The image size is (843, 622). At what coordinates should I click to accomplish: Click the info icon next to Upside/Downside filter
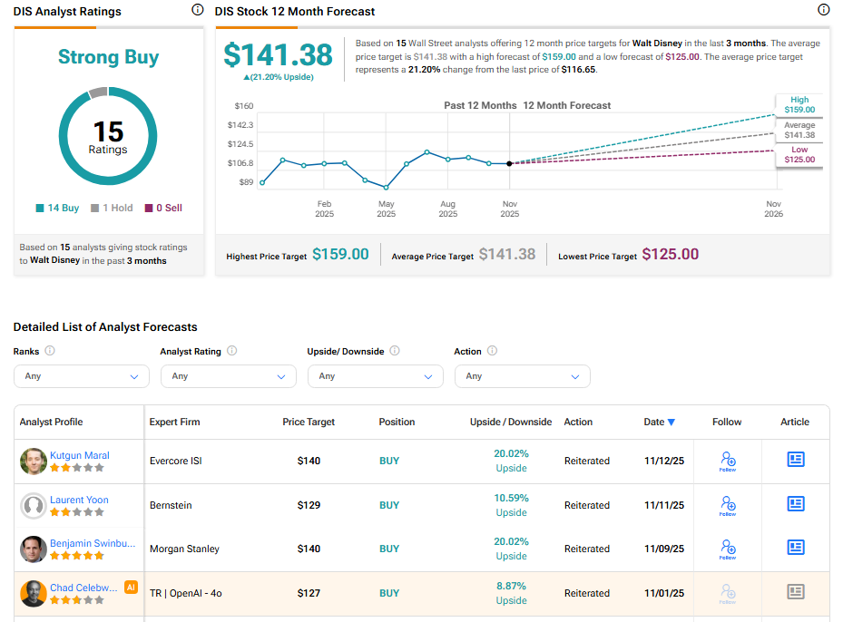coord(395,351)
